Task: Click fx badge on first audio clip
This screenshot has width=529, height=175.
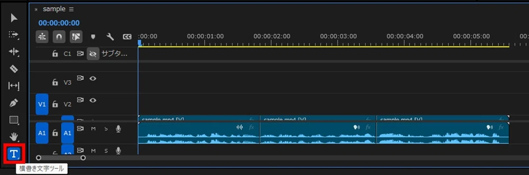Action: click(x=252, y=127)
